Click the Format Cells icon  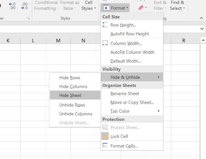click(x=105, y=146)
